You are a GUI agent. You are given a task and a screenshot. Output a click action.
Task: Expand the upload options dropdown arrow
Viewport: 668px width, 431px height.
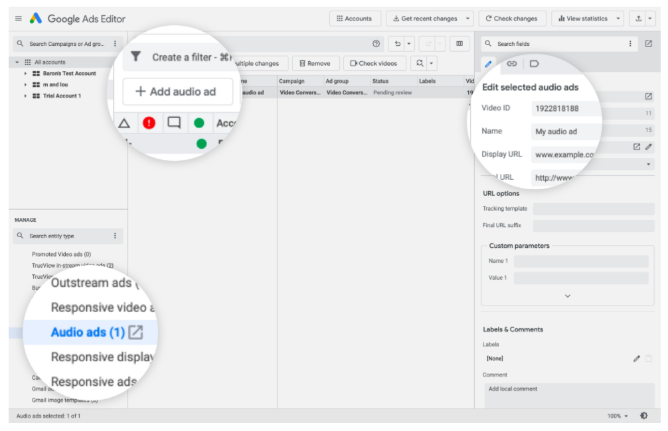pyautogui.click(x=650, y=19)
